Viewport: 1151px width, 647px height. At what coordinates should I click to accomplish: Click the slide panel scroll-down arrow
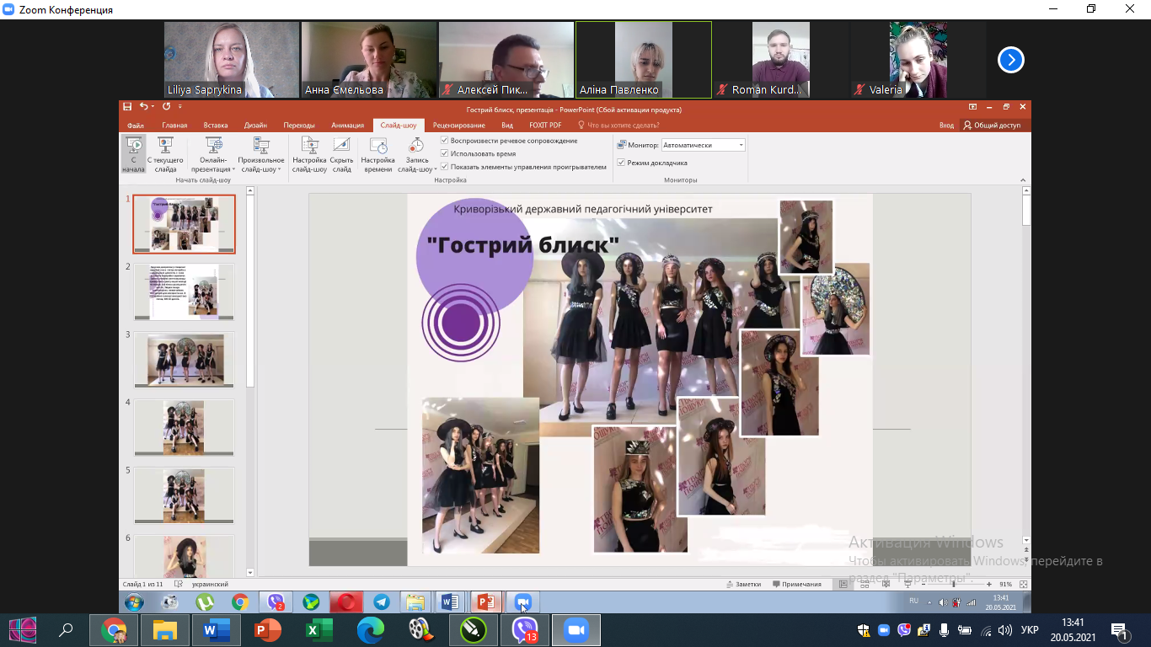click(x=250, y=572)
